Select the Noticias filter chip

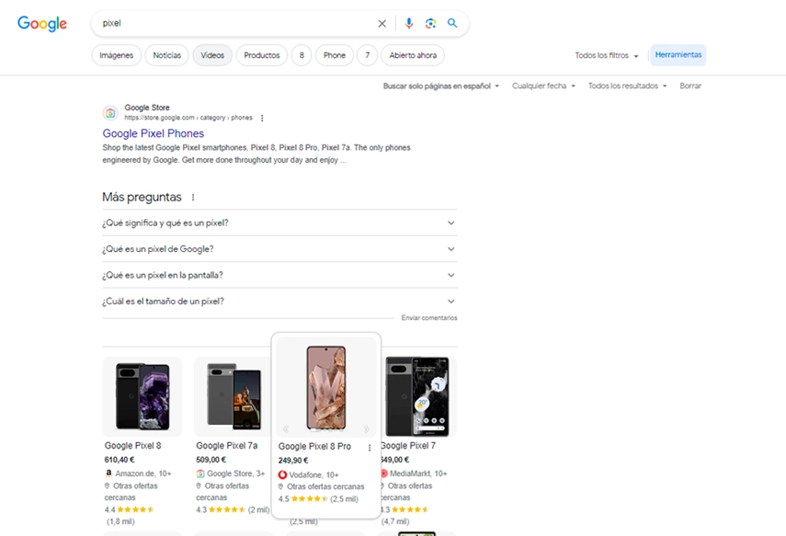[x=167, y=55]
